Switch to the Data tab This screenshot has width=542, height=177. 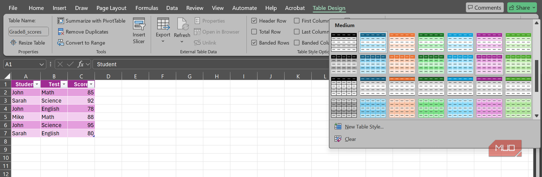[x=172, y=8]
